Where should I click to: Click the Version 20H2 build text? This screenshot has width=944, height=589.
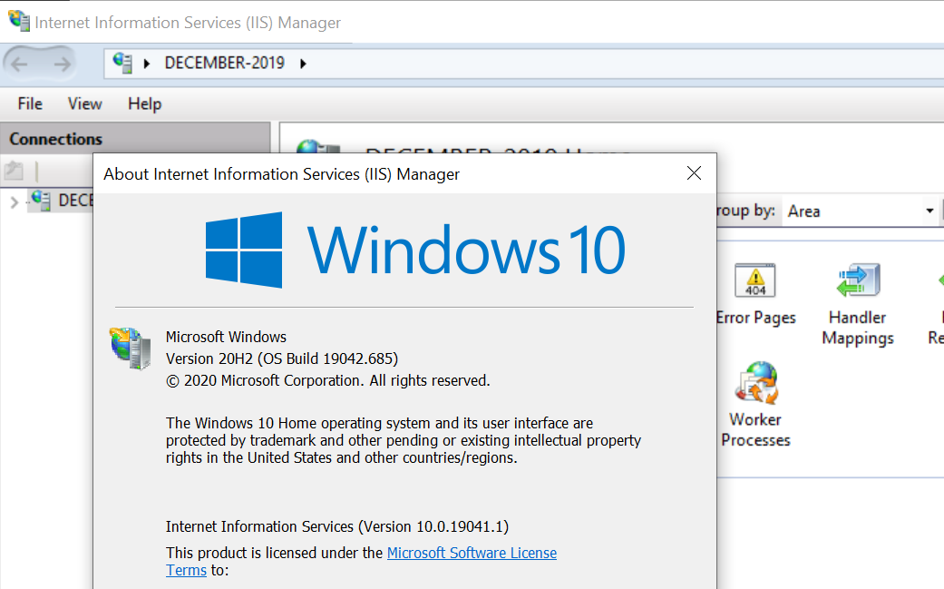pyautogui.click(x=282, y=359)
